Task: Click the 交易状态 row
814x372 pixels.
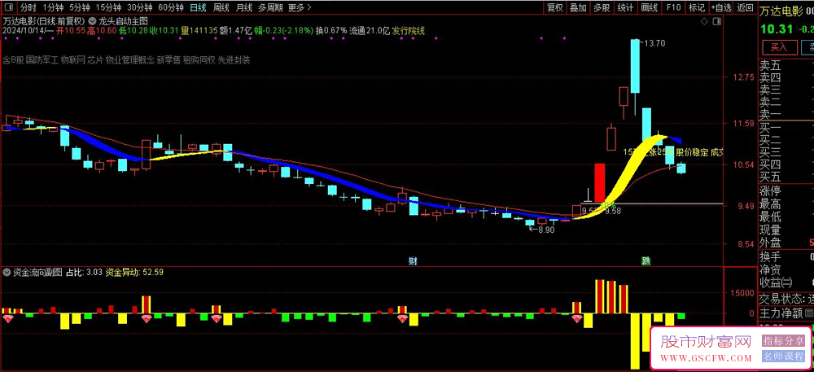Action: 786,300
